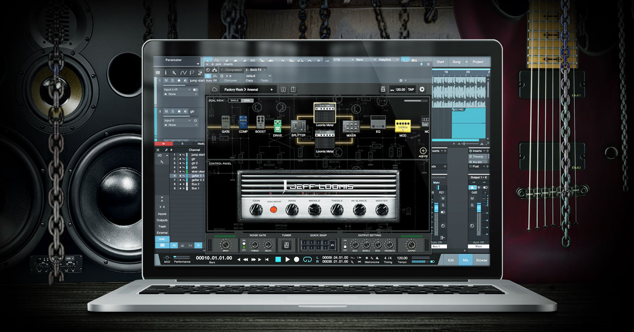Click the MIXER block in the signal chain
The height and width of the screenshot is (332, 634).
350,126
